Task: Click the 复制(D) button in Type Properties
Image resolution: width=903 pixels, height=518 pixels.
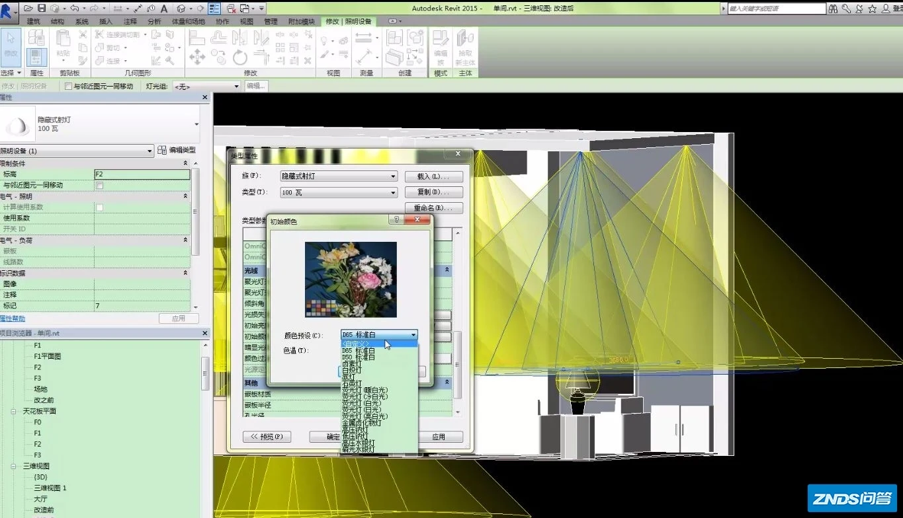Action: [433, 192]
